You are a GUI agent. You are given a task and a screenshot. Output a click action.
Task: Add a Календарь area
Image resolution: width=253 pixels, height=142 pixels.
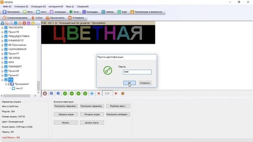(90, 12)
